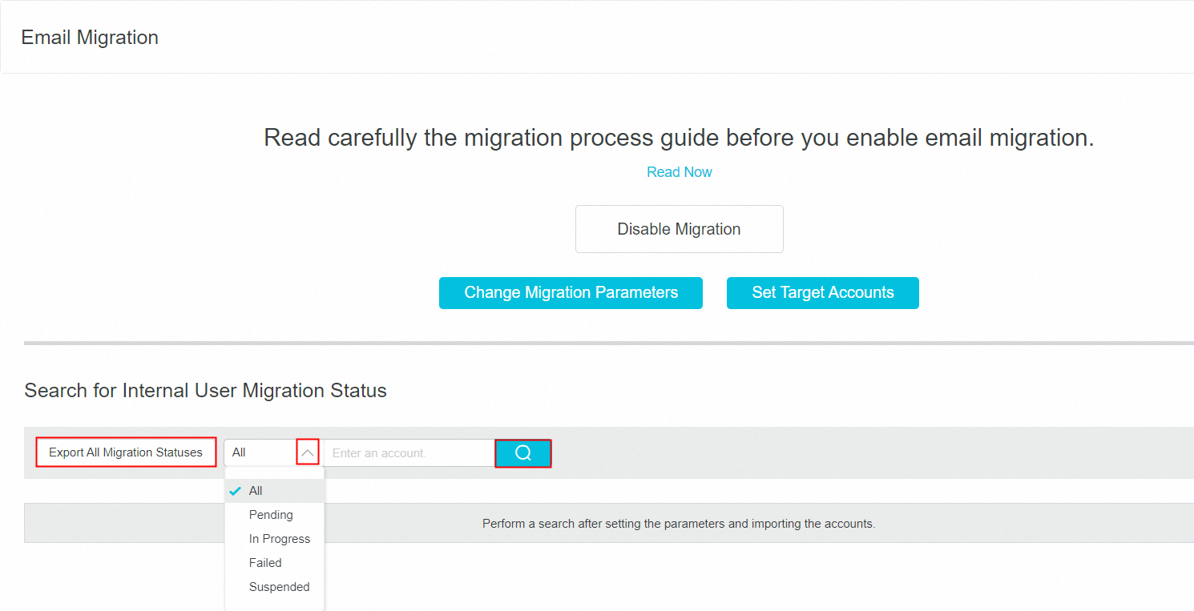Open the Read Now link
1194x611 pixels.
(x=680, y=172)
